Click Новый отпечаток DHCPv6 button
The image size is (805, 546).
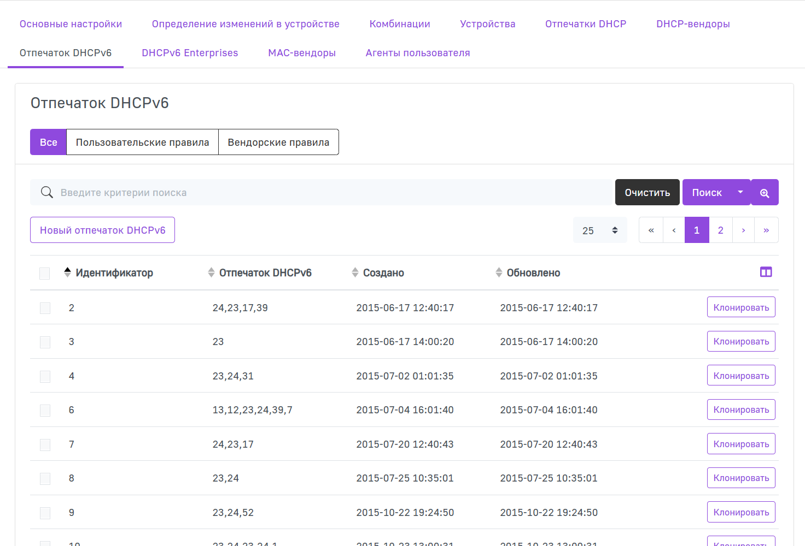(102, 230)
